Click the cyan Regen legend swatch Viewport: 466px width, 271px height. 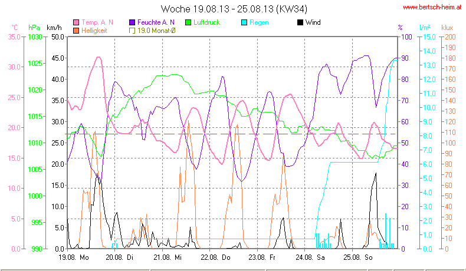244,22
